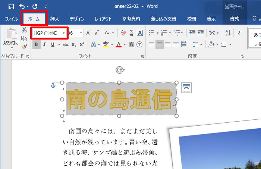Click the HGPゴシックE font name box
This screenshot has height=169, width=261.
coord(47,33)
